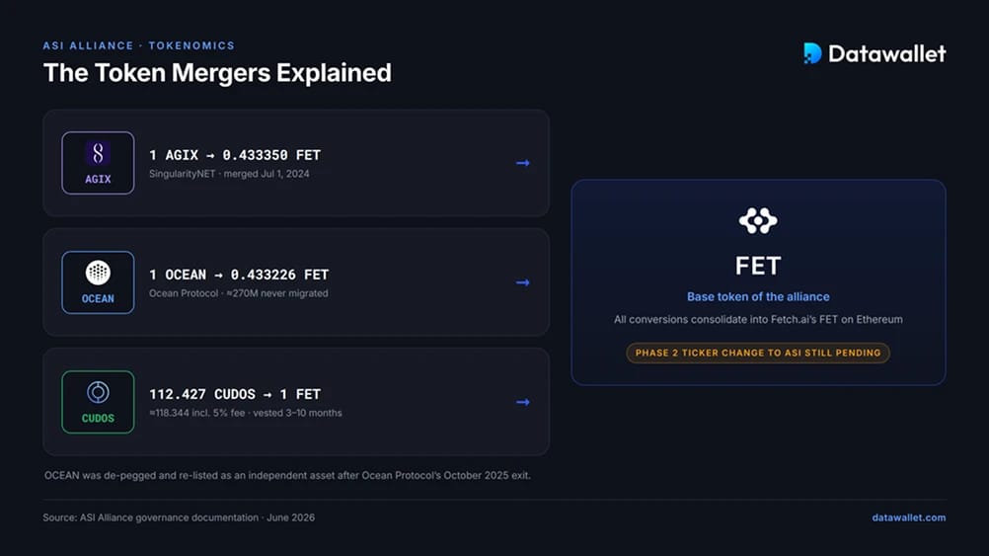The width and height of the screenshot is (989, 556).
Task: Click the Phase 2 ticker change badge
Action: (758, 353)
